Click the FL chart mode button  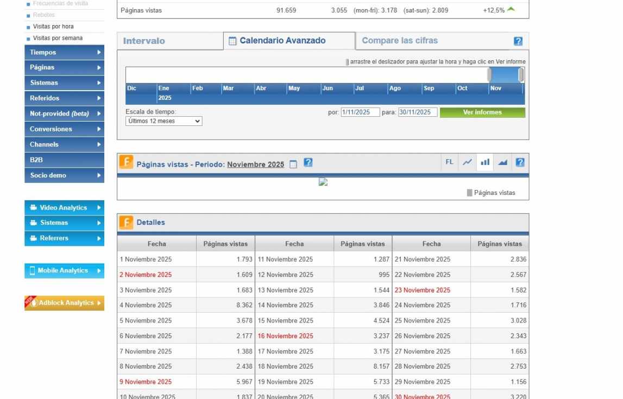[449, 162]
